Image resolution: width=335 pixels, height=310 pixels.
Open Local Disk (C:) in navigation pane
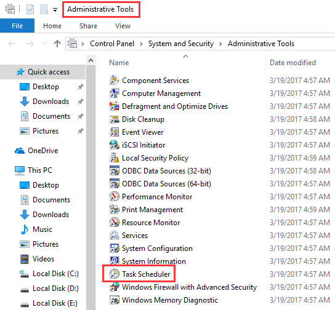(x=55, y=274)
